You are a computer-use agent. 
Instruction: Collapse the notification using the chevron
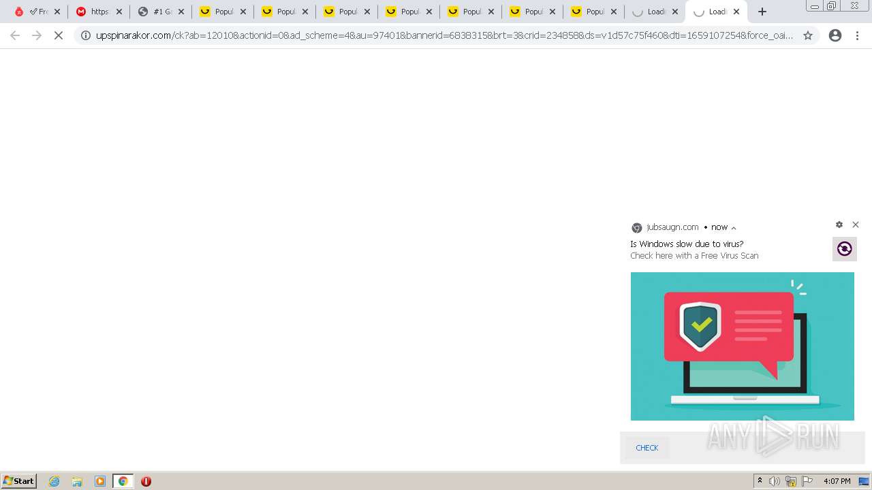(x=734, y=228)
